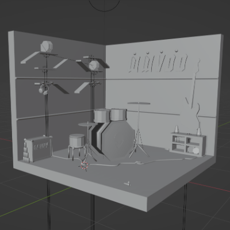Select the crash cymbal on the tall stand
The width and height of the screenshot is (230, 230).
coord(139,103)
